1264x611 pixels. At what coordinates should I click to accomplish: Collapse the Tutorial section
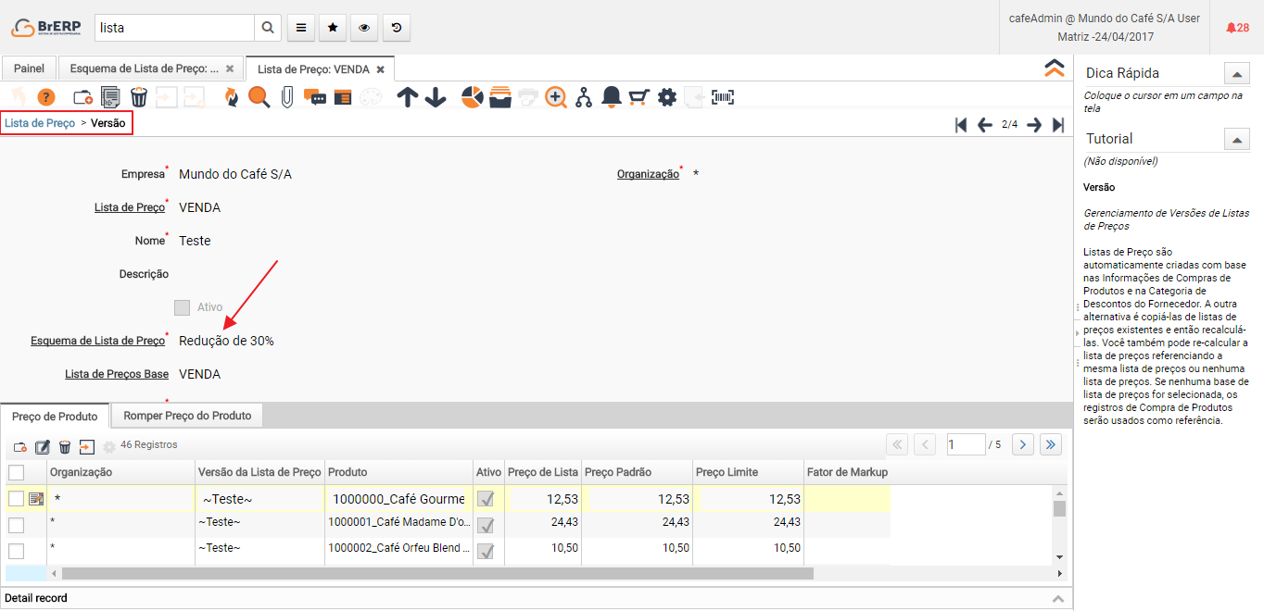point(1236,140)
